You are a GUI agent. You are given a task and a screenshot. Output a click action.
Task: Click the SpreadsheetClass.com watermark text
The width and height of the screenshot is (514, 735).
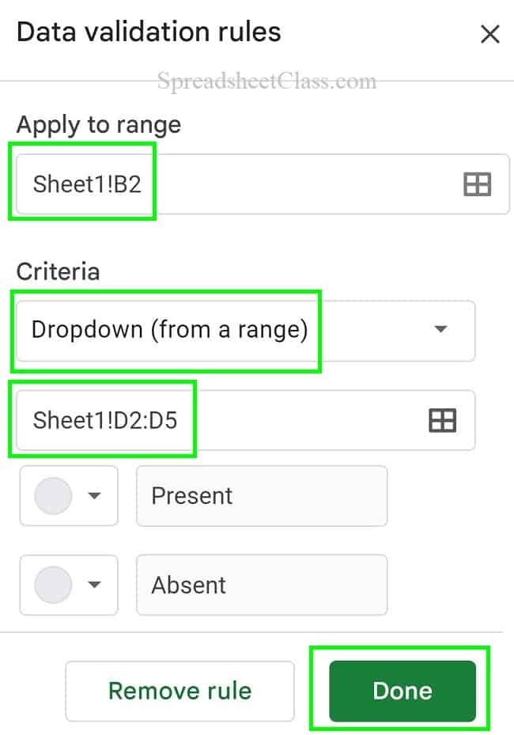266,81
